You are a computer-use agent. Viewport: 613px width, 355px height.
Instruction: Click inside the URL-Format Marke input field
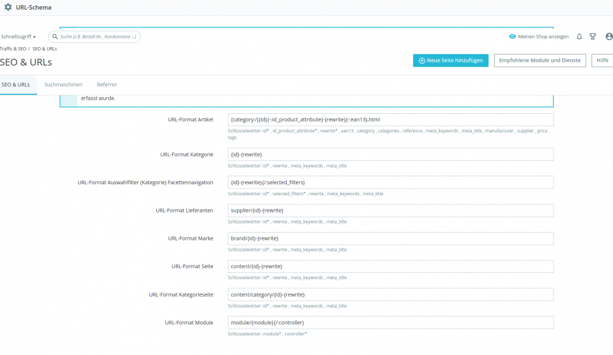pyautogui.click(x=390, y=238)
